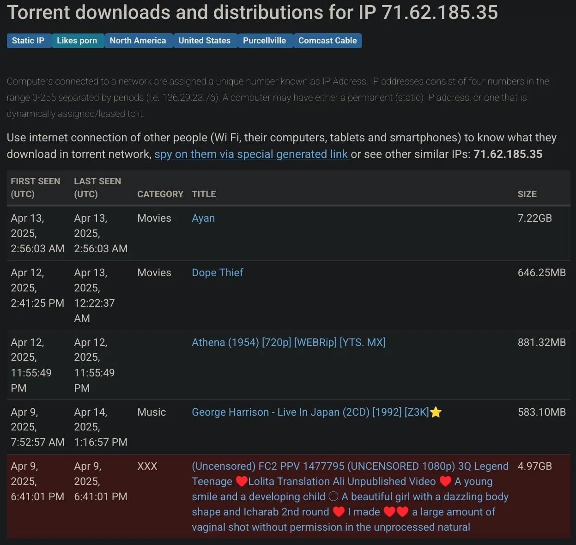
Task: Open the Ayan torrent link
Action: (203, 218)
